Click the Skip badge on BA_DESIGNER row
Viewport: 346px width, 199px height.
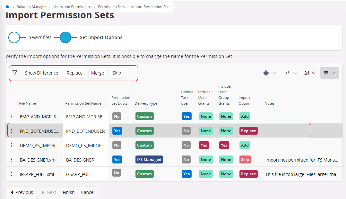pyautogui.click(x=245, y=159)
